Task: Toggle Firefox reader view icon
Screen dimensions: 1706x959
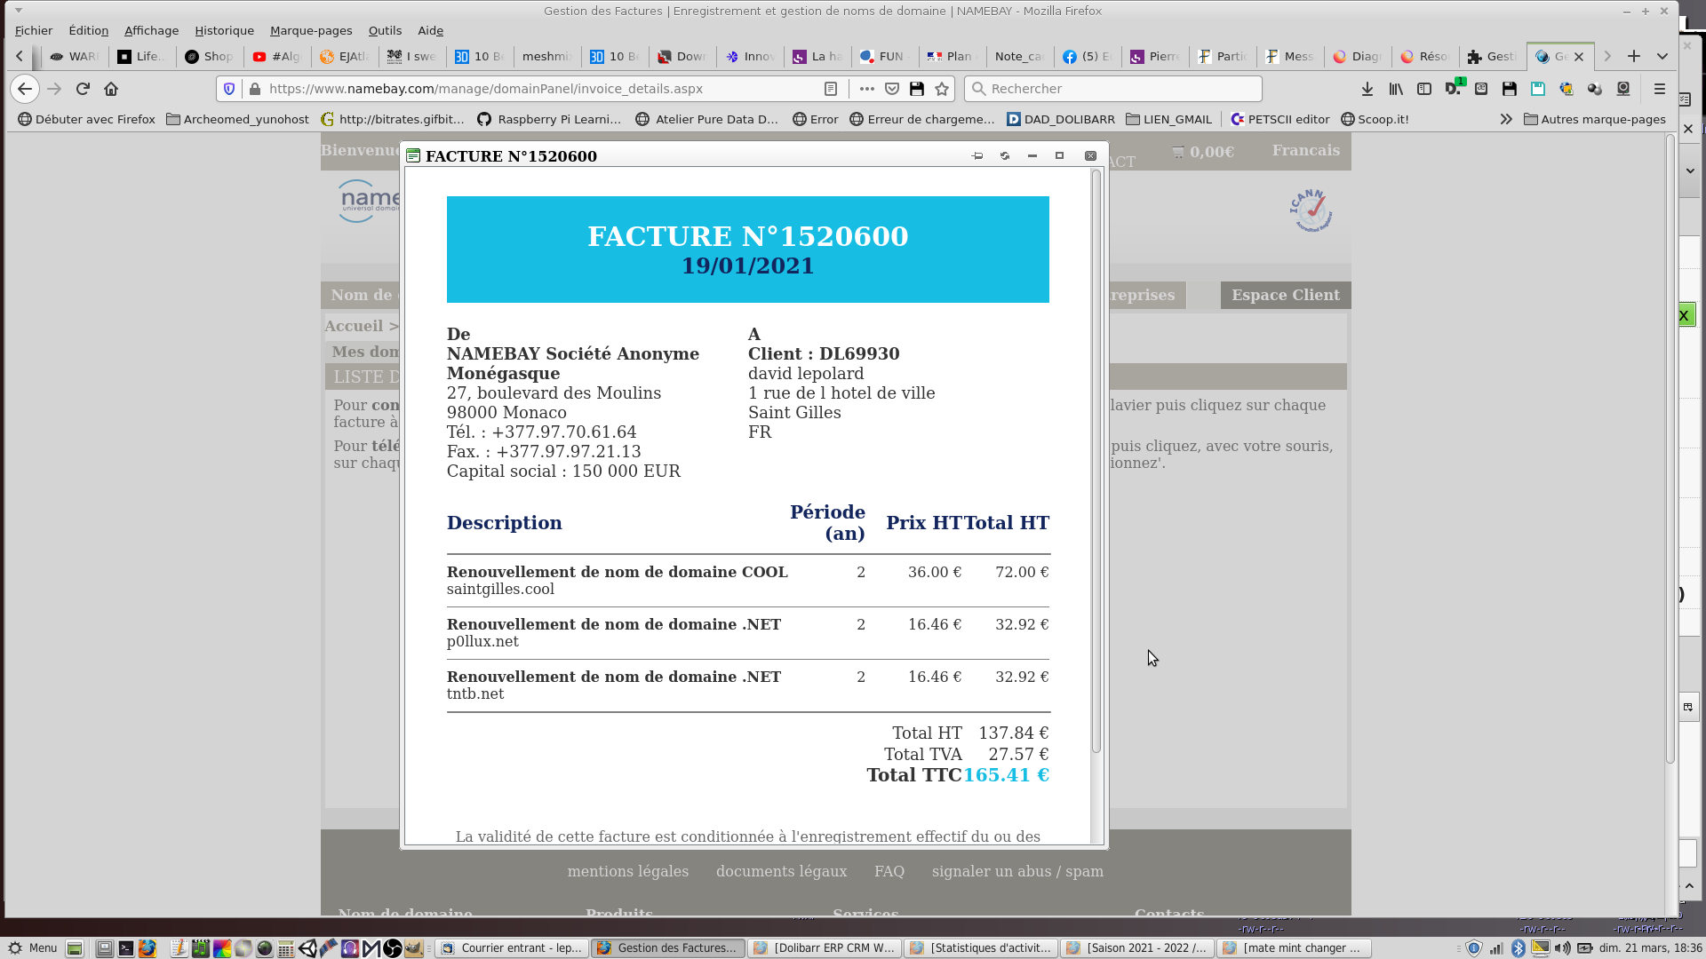Action: [831, 89]
